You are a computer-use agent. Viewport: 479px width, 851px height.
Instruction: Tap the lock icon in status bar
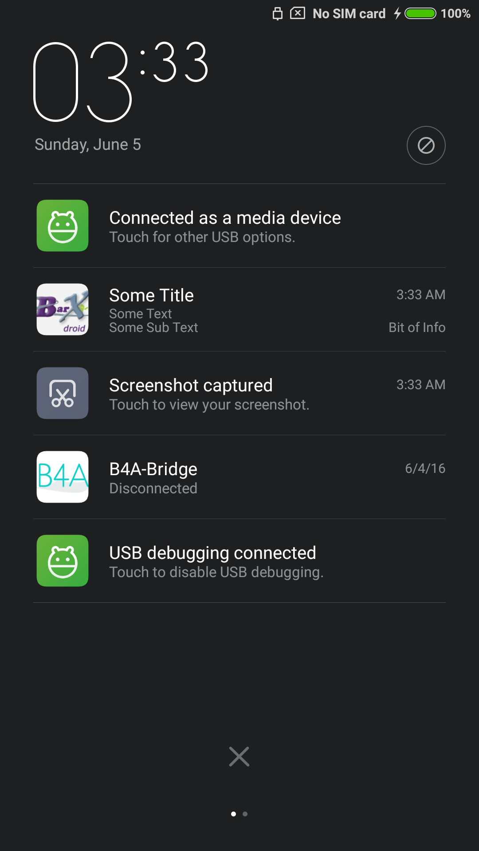tap(278, 14)
